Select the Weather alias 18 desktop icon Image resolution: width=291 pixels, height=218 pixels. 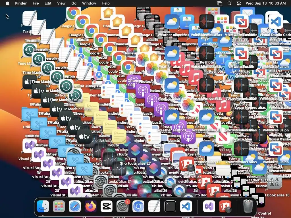(x=172, y=22)
